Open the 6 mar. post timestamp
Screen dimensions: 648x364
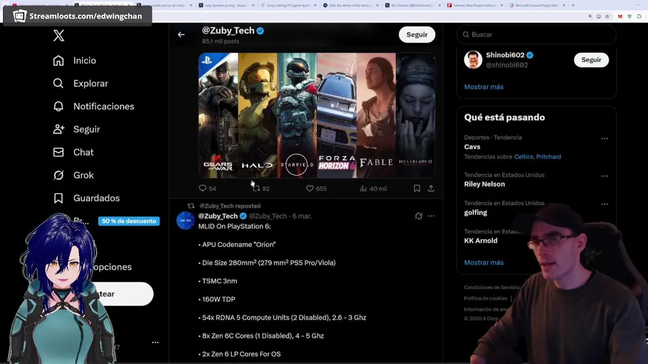302,216
